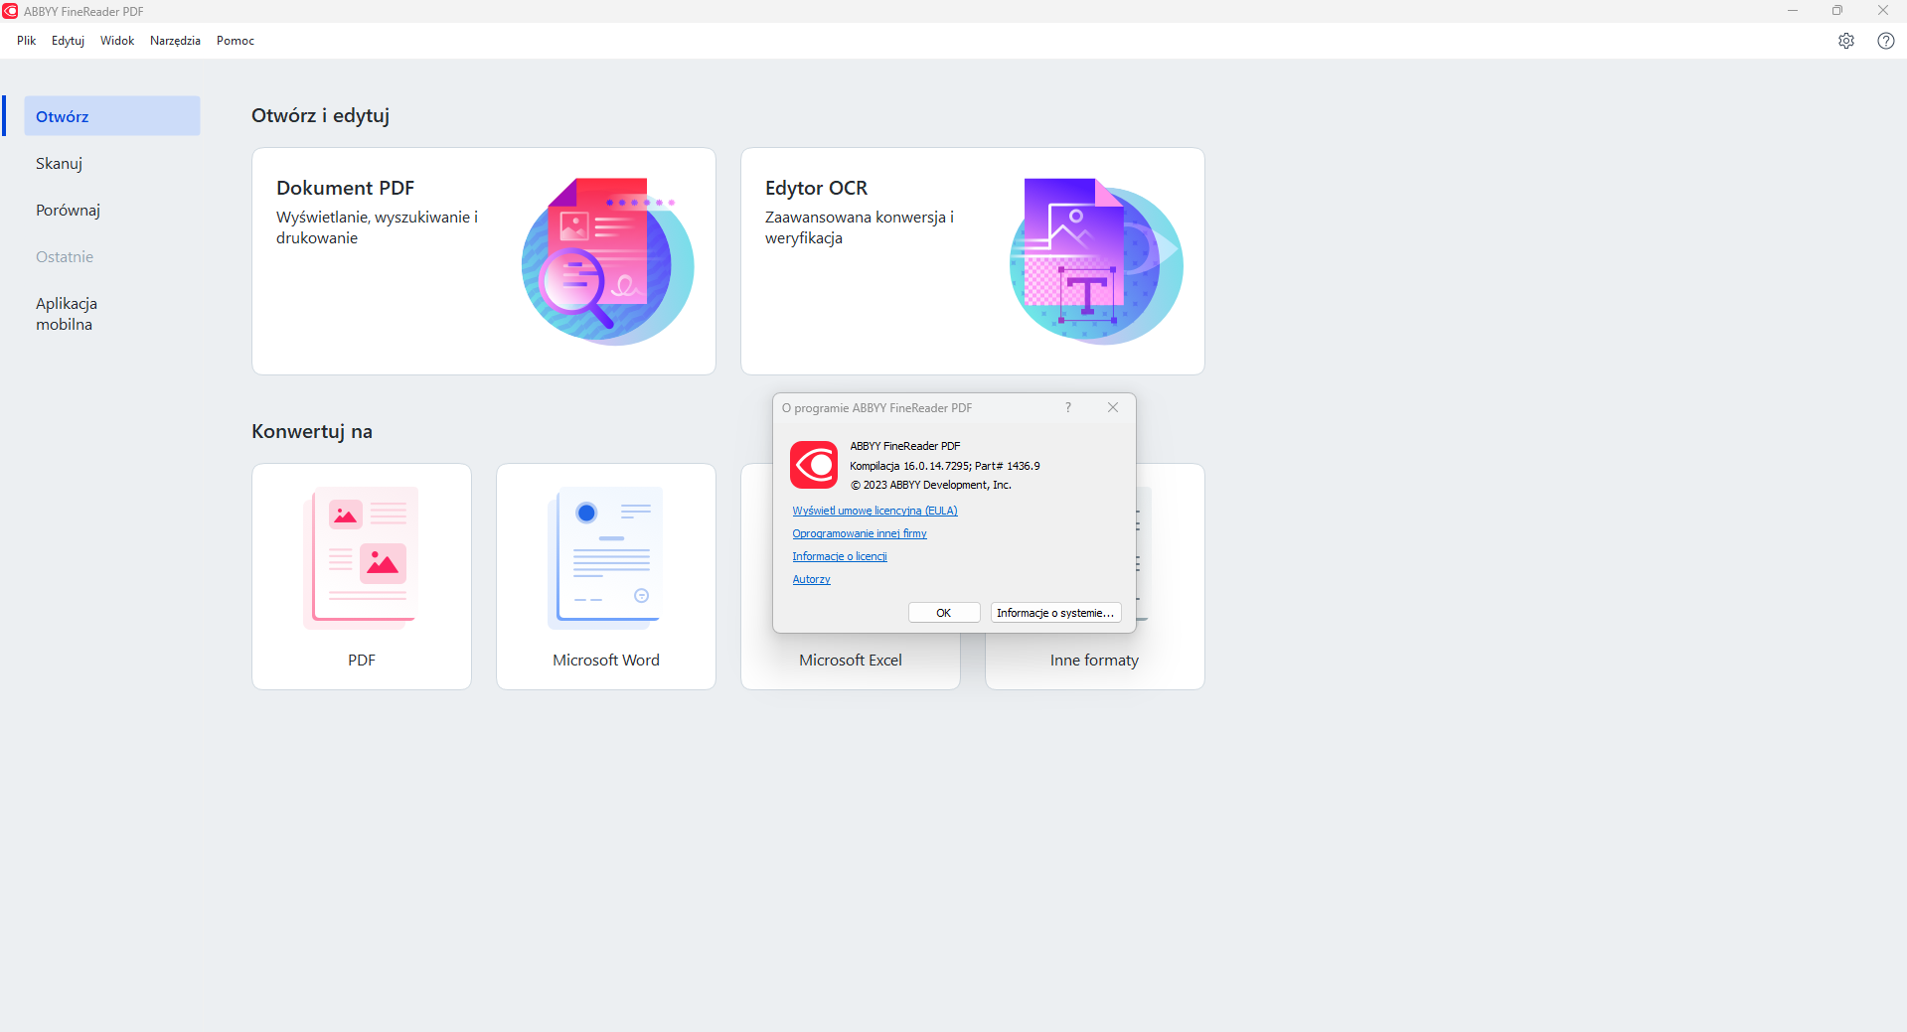Click the 2023 ABBYY Development copyright text
The width and height of the screenshot is (1907, 1032).
[931, 485]
